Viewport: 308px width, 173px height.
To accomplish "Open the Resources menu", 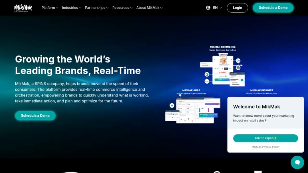I will (122, 8).
